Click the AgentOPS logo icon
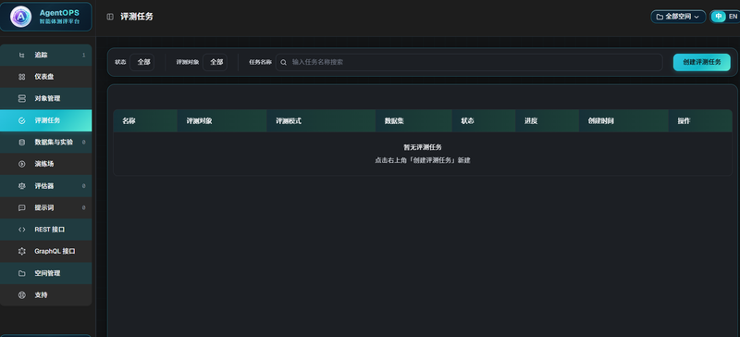Image resolution: width=740 pixels, height=337 pixels. pos(20,17)
